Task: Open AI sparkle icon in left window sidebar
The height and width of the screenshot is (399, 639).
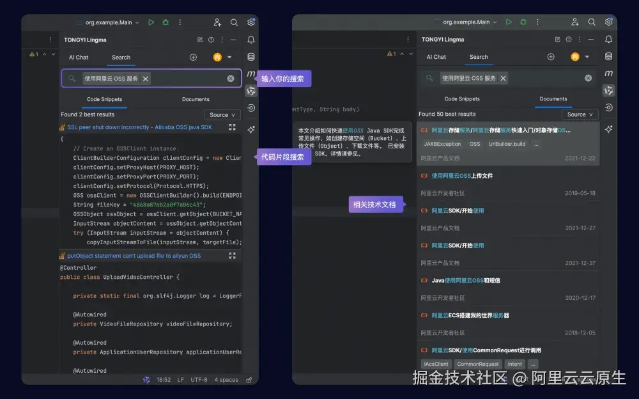Action: click(251, 129)
